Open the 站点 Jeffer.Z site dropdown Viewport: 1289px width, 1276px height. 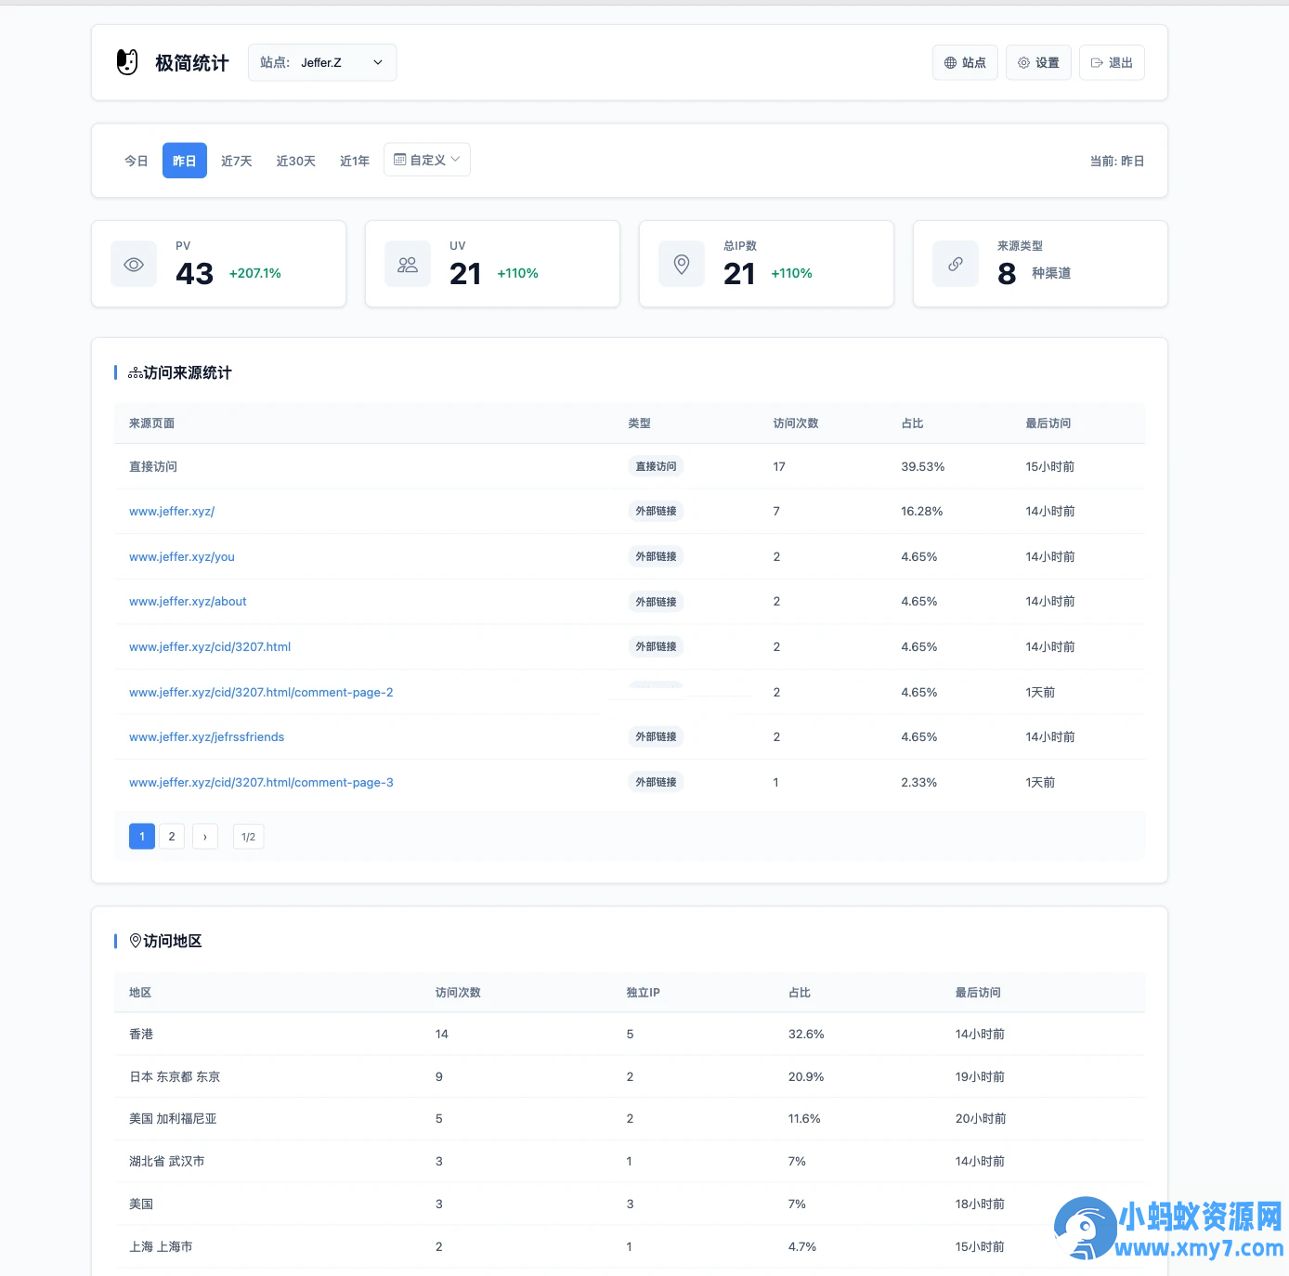(322, 62)
